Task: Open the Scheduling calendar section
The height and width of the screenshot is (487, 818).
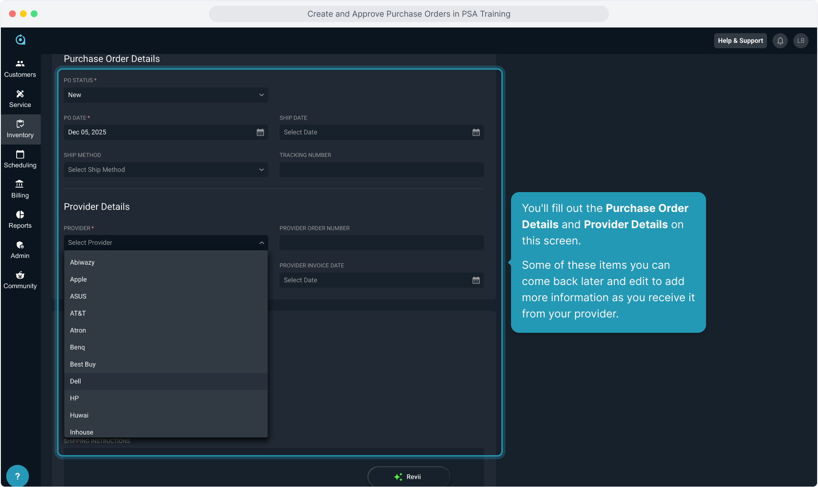Action: tap(20, 159)
